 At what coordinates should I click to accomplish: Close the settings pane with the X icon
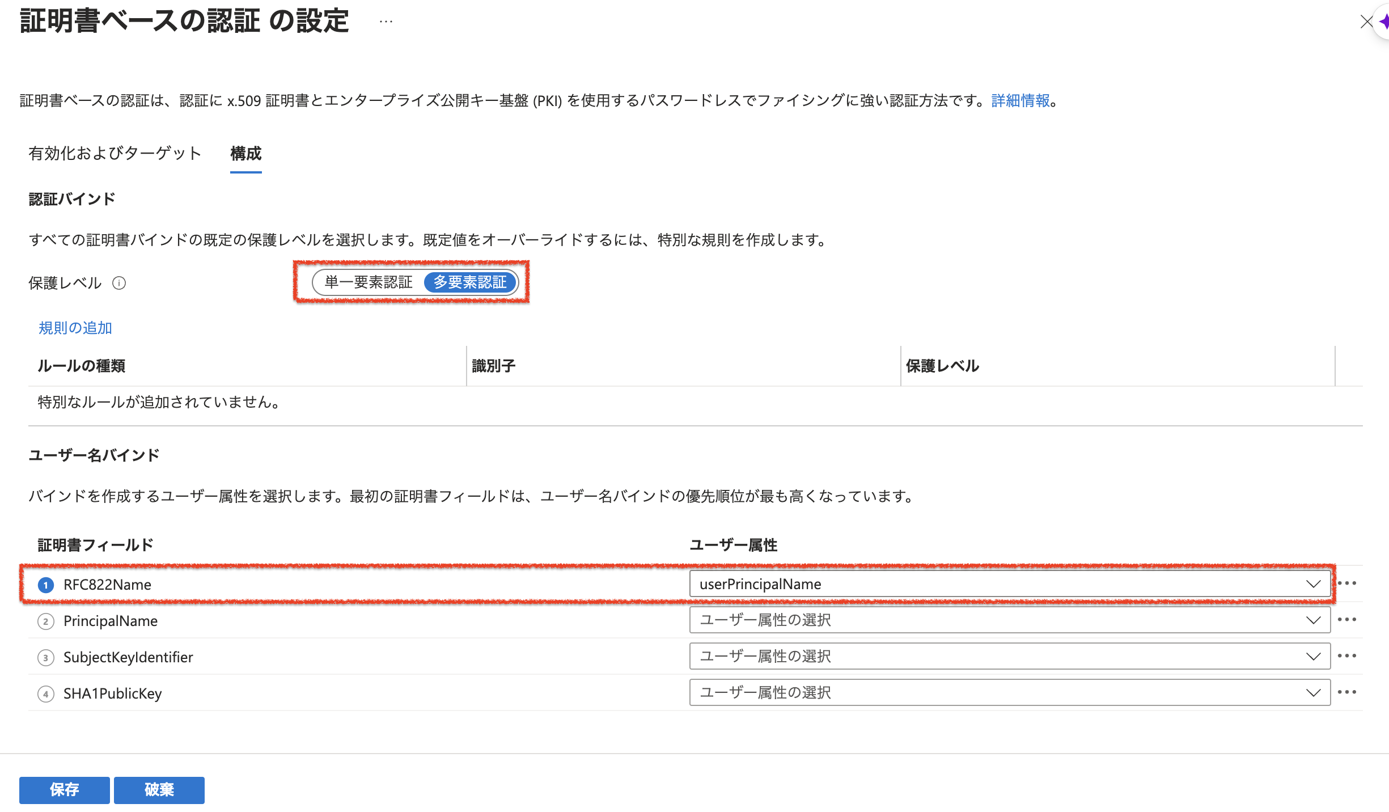point(1366,22)
